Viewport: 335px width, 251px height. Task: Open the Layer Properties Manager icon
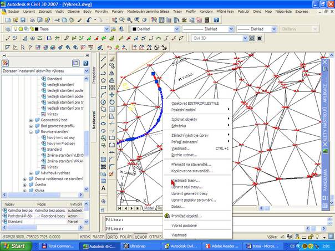coord(8,29)
